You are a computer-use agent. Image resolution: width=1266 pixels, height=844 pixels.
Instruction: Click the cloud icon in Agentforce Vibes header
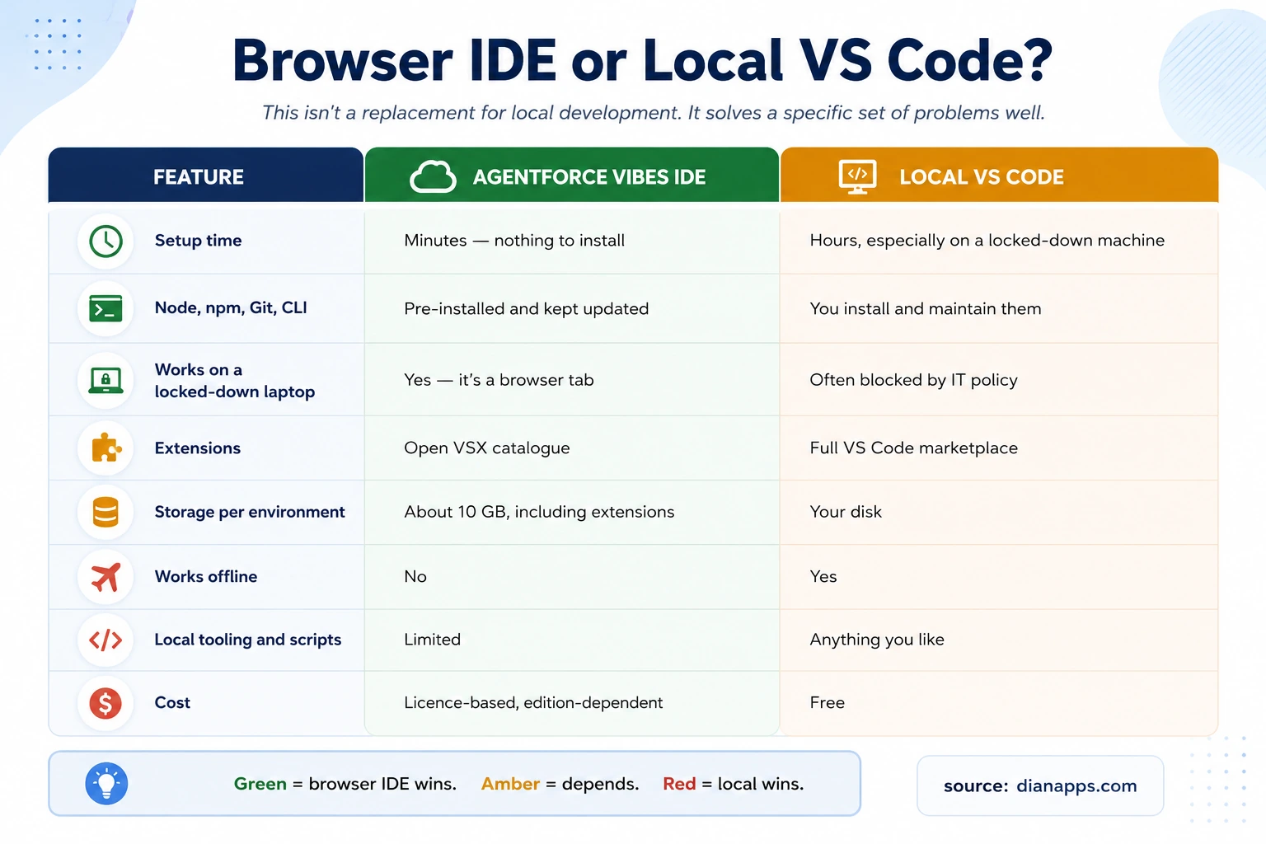tap(433, 176)
